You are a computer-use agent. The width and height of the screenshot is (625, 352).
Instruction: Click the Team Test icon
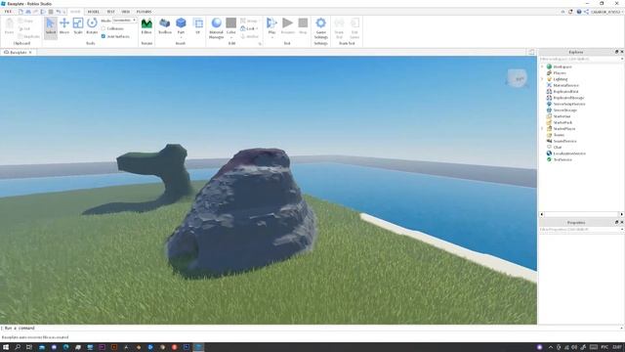point(339,28)
